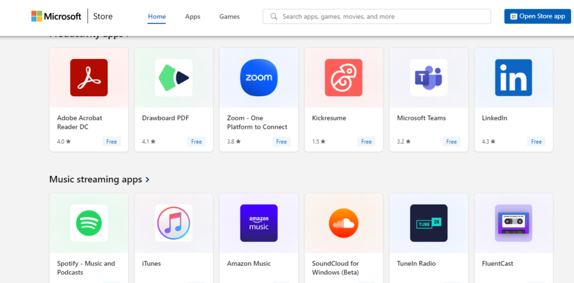Click the Amazon Music title text
Image resolution: width=574 pixels, height=283 pixels.
click(x=249, y=263)
